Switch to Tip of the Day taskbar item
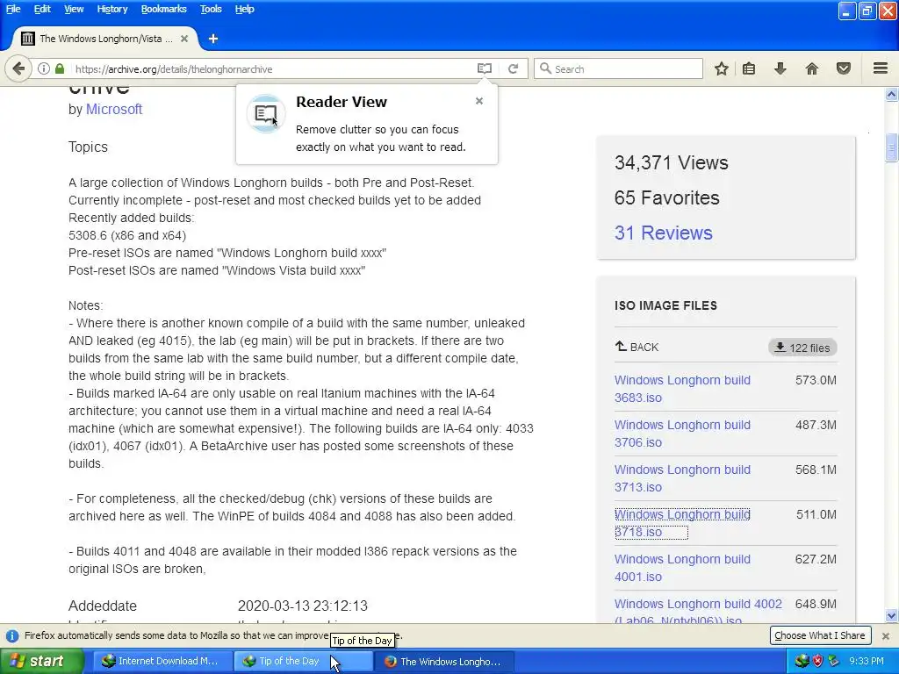The width and height of the screenshot is (899, 674). pos(304,661)
